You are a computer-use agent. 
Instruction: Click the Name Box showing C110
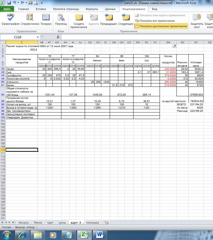tap(18, 37)
